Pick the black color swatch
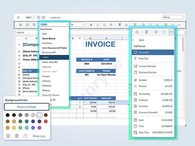 (x=8, y=115)
